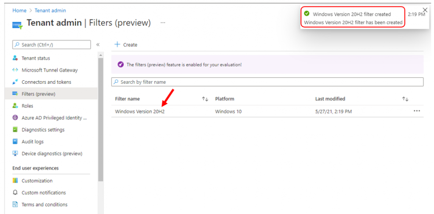434x214 pixels.
Task: Click the Microsoft Tunnel Gateway icon
Action: (15, 70)
